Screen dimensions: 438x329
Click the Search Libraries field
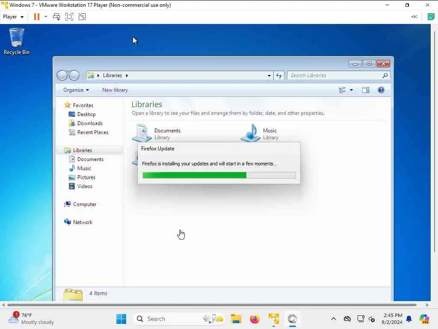point(339,75)
